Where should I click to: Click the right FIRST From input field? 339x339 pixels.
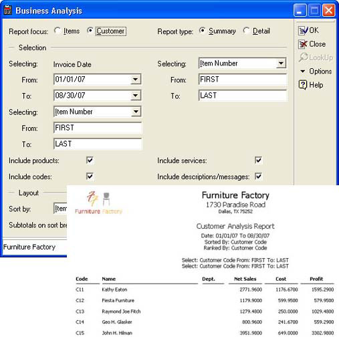pyautogui.click(x=243, y=80)
